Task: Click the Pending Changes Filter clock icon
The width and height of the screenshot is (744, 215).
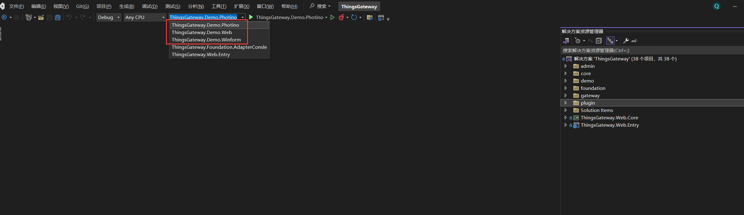Action: (577, 41)
